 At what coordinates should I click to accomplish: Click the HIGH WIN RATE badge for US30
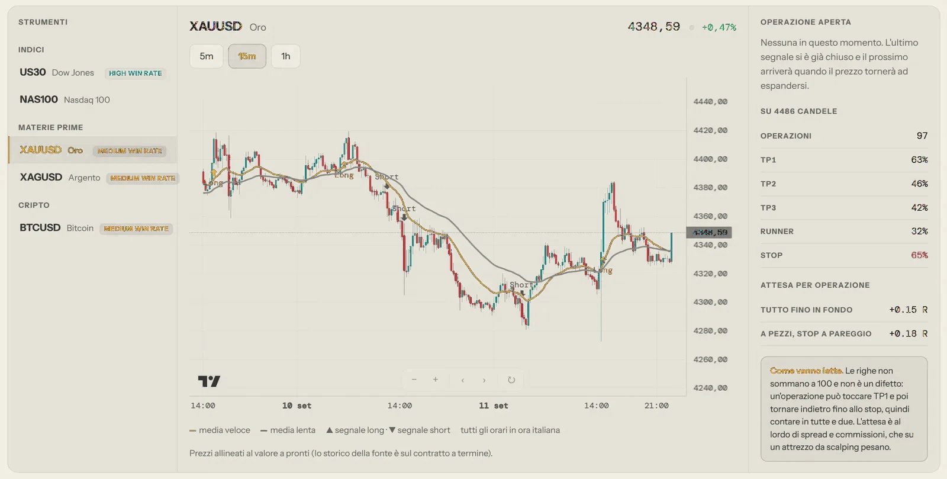point(136,73)
